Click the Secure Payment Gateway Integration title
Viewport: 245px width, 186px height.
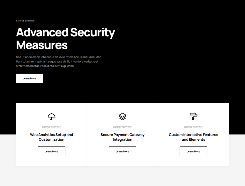coord(122,137)
